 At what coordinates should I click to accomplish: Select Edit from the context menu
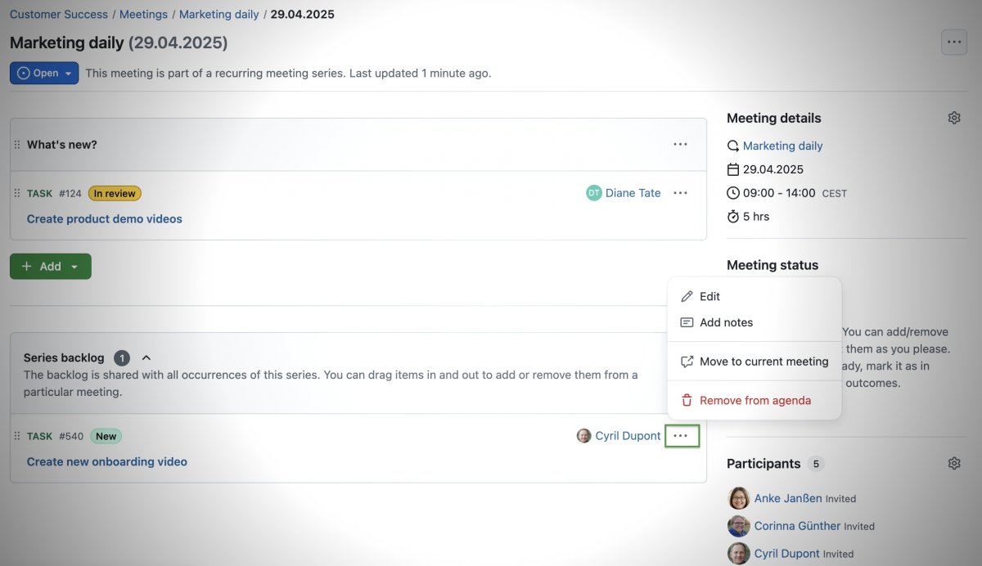click(x=709, y=296)
